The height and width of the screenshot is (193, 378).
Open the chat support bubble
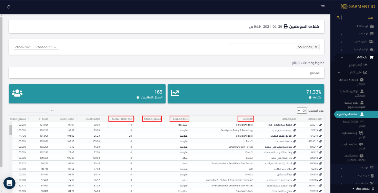(9, 183)
